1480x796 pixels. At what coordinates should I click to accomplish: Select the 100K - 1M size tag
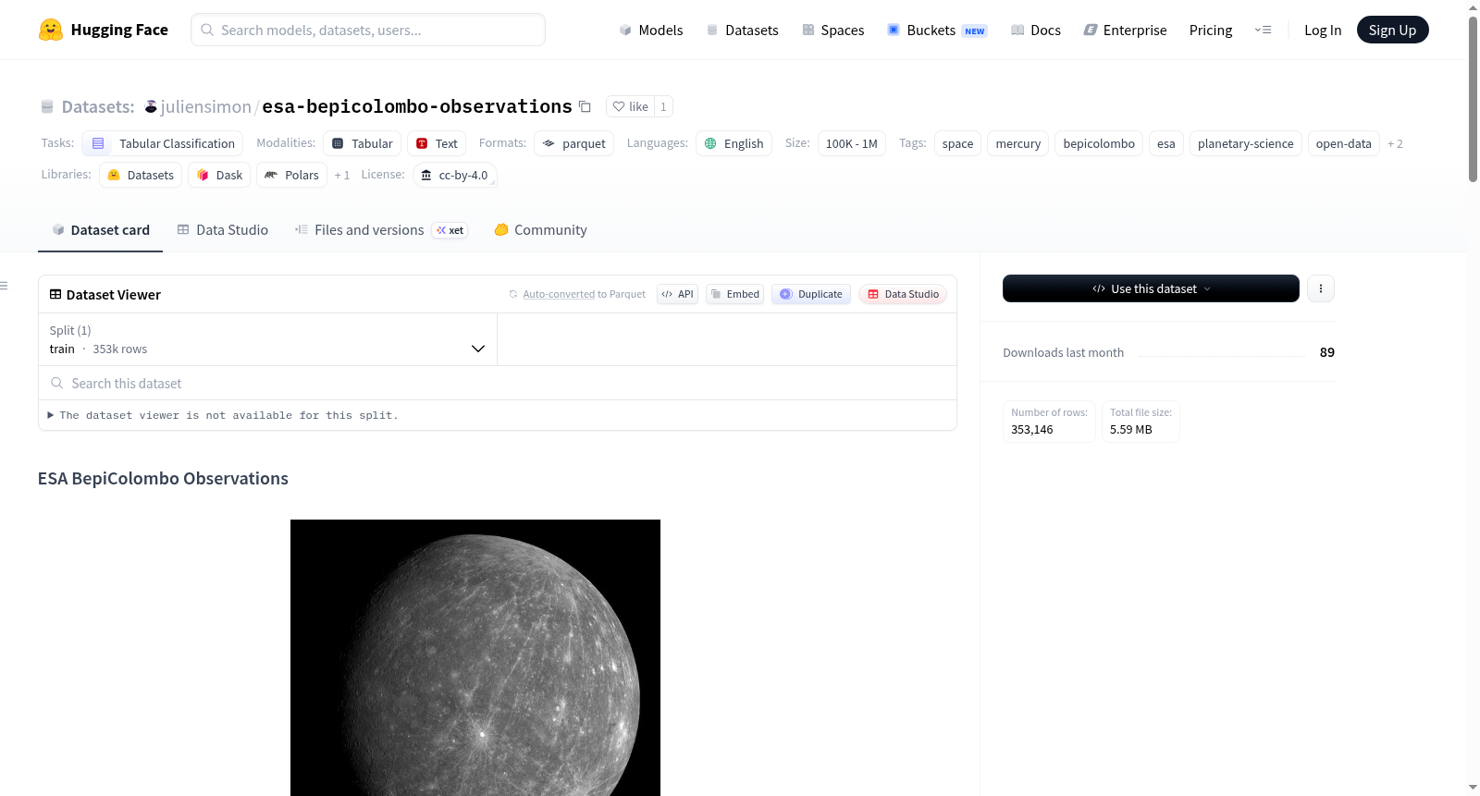click(852, 143)
